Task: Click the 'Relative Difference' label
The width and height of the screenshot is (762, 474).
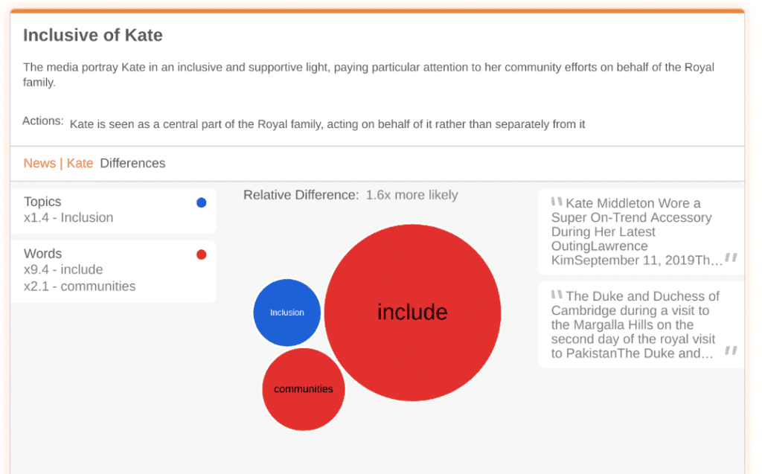Action: (x=301, y=195)
